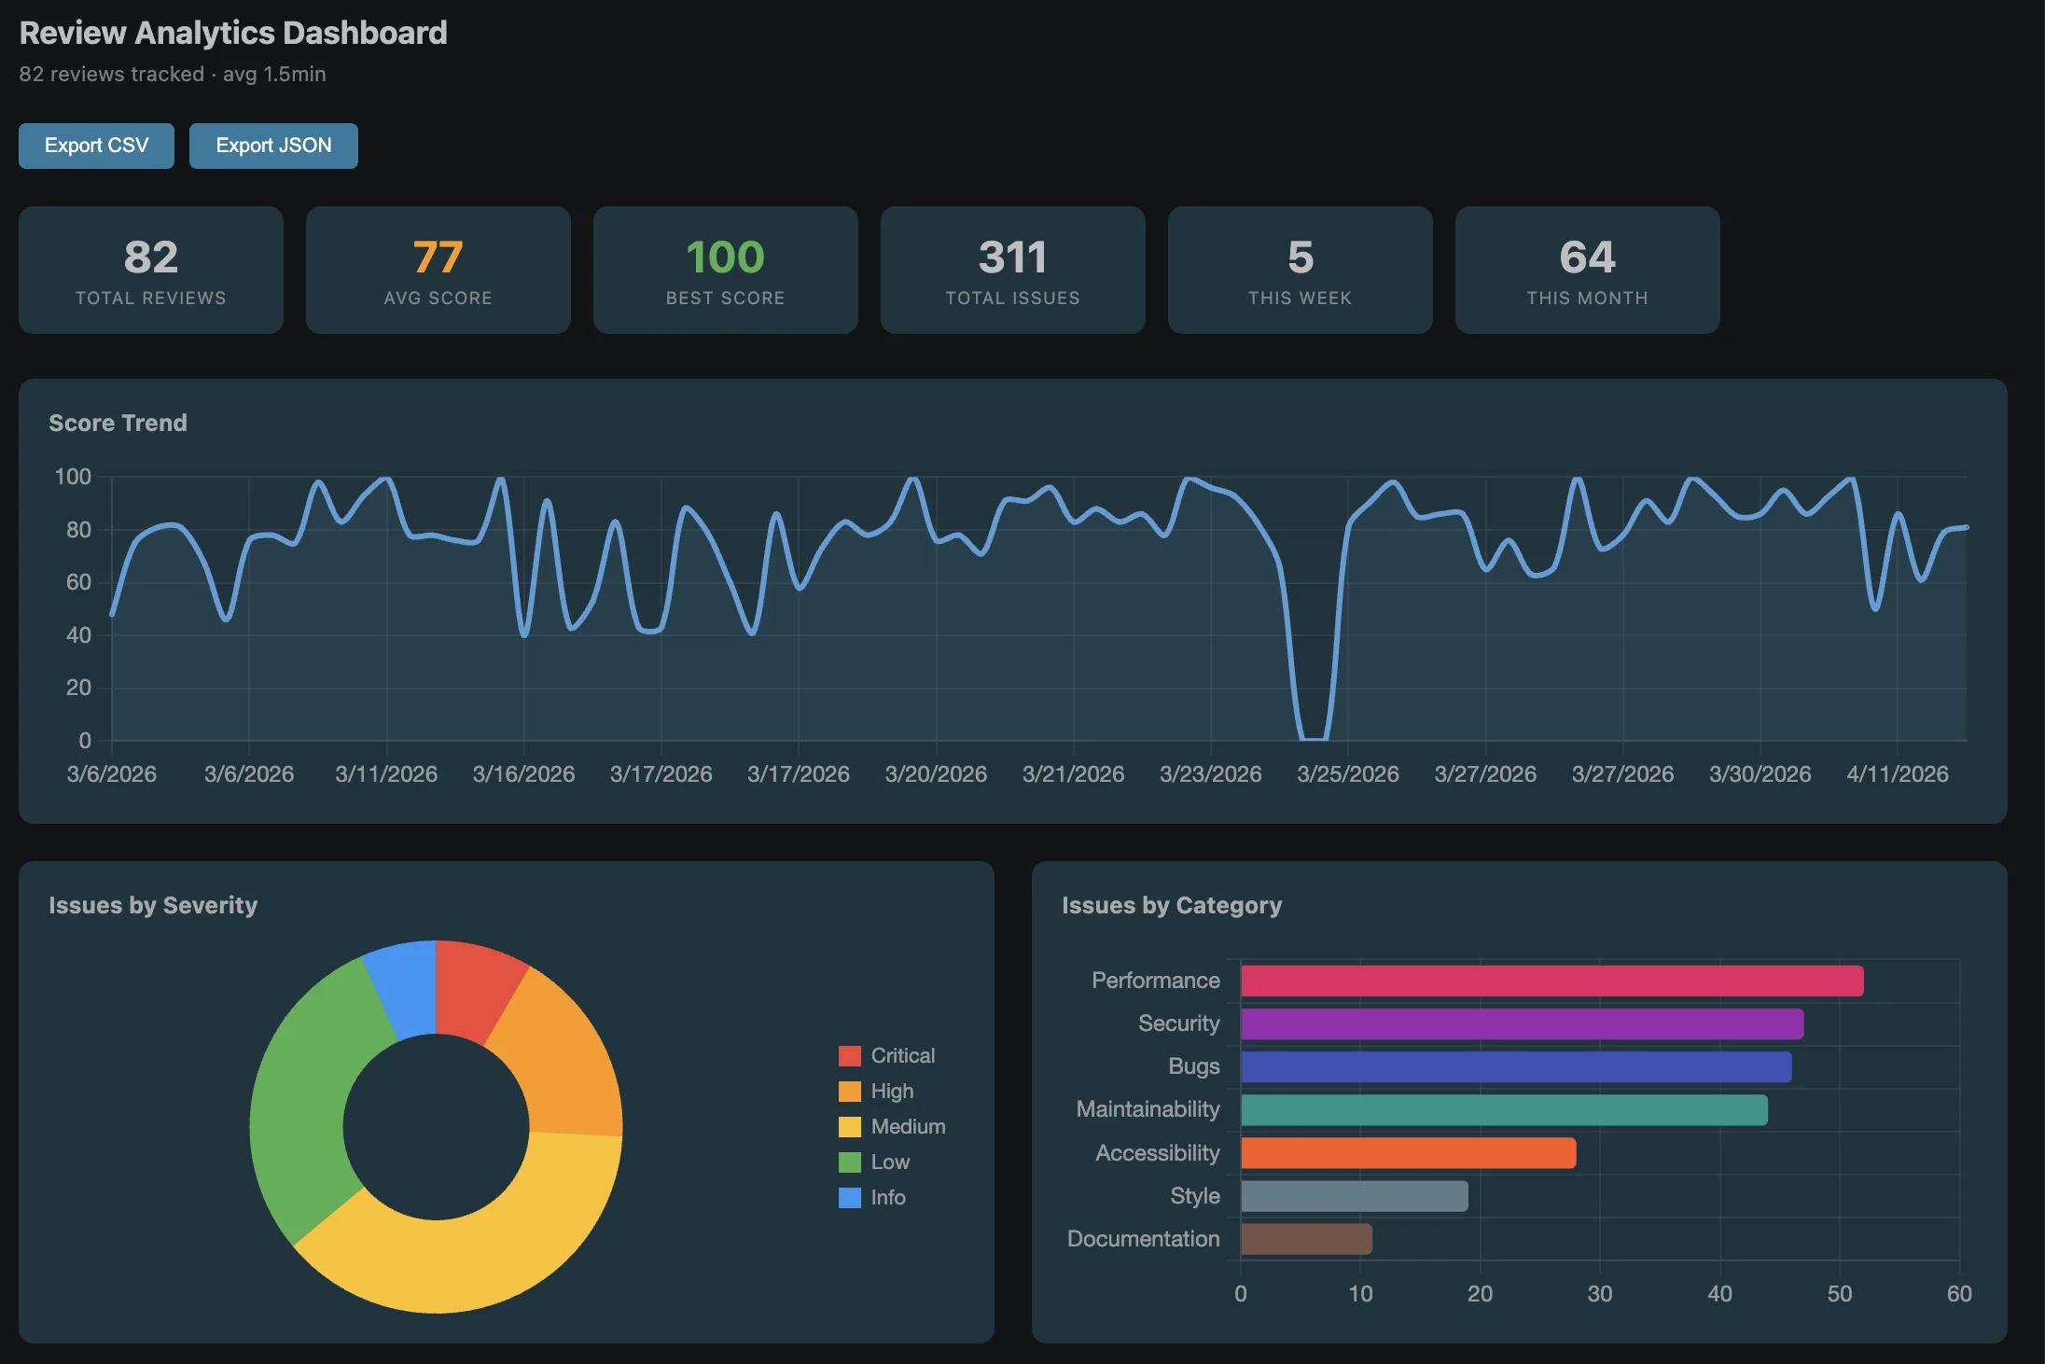Screen dimensions: 2045x1364
Task: Click the orange Accessibility bar
Action: click(x=1408, y=1153)
